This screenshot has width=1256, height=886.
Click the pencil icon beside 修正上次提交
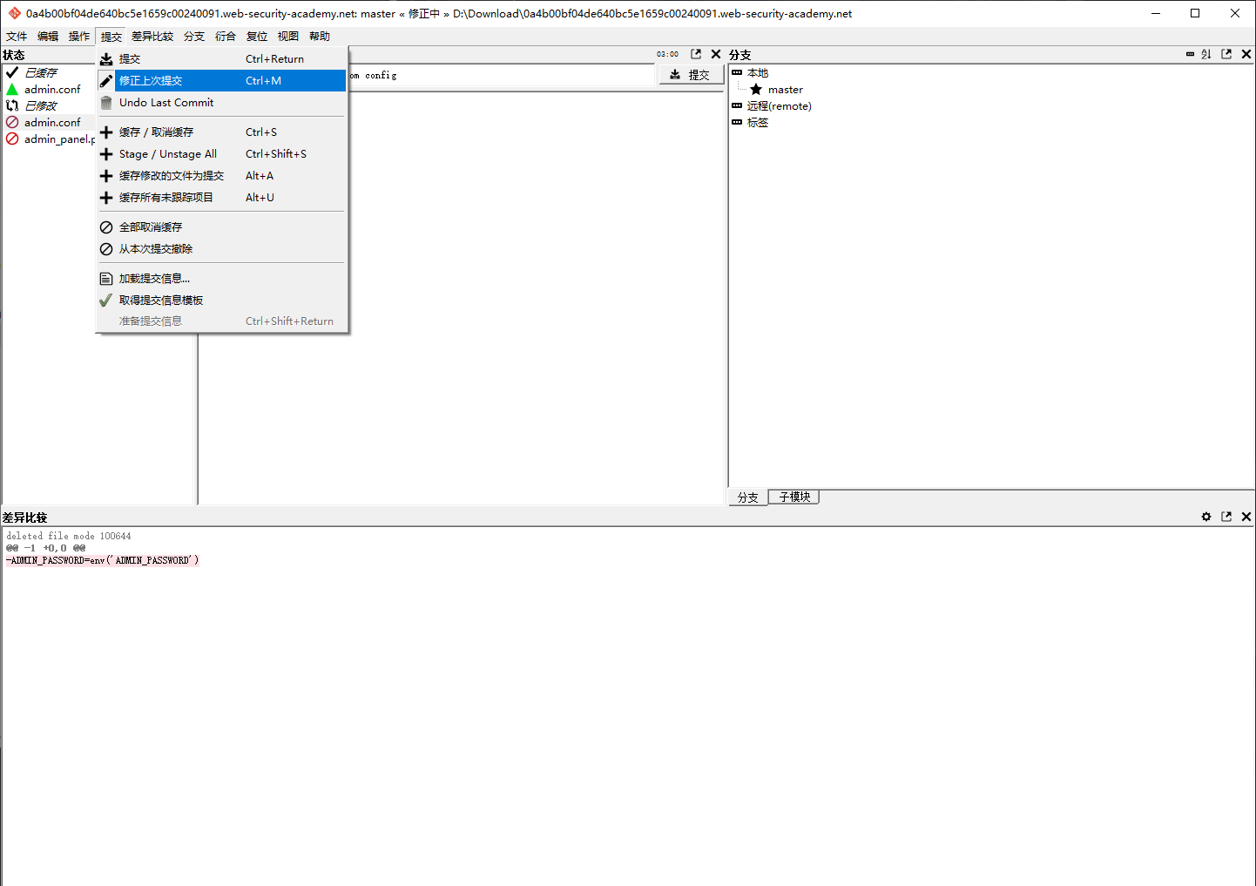coord(106,80)
